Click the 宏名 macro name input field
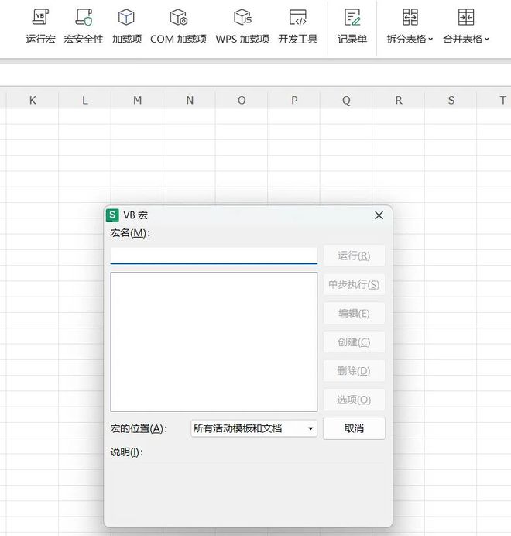The width and height of the screenshot is (511, 536). pyautogui.click(x=214, y=256)
